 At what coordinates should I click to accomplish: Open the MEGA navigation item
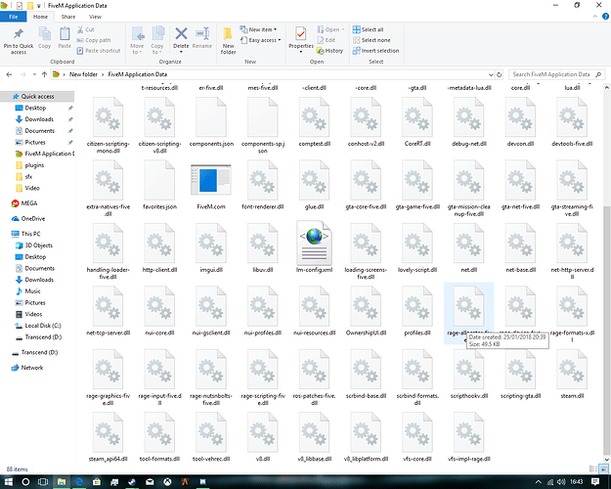click(x=28, y=203)
